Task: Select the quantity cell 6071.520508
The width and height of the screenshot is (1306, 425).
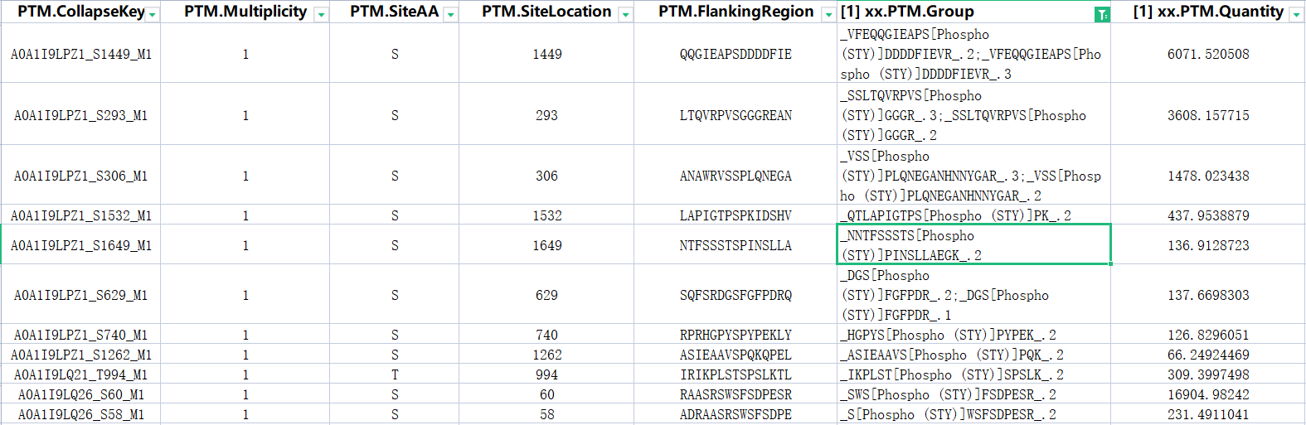Action: click(x=1207, y=54)
